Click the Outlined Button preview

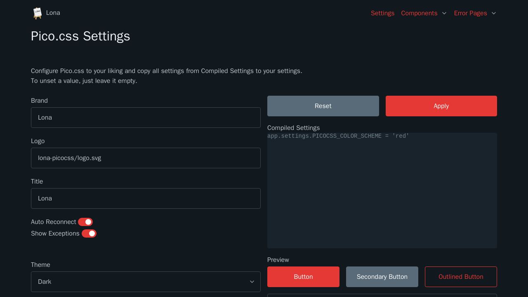pos(461,277)
